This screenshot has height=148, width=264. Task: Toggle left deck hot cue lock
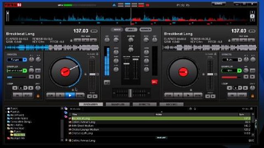pos(71,41)
